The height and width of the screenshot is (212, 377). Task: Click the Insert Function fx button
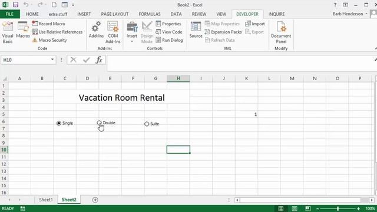point(99,60)
